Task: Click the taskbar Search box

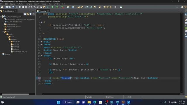Action: pos(68,102)
